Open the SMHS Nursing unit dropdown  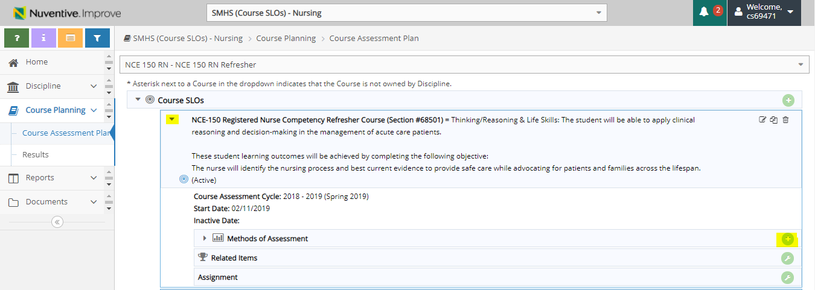click(406, 13)
